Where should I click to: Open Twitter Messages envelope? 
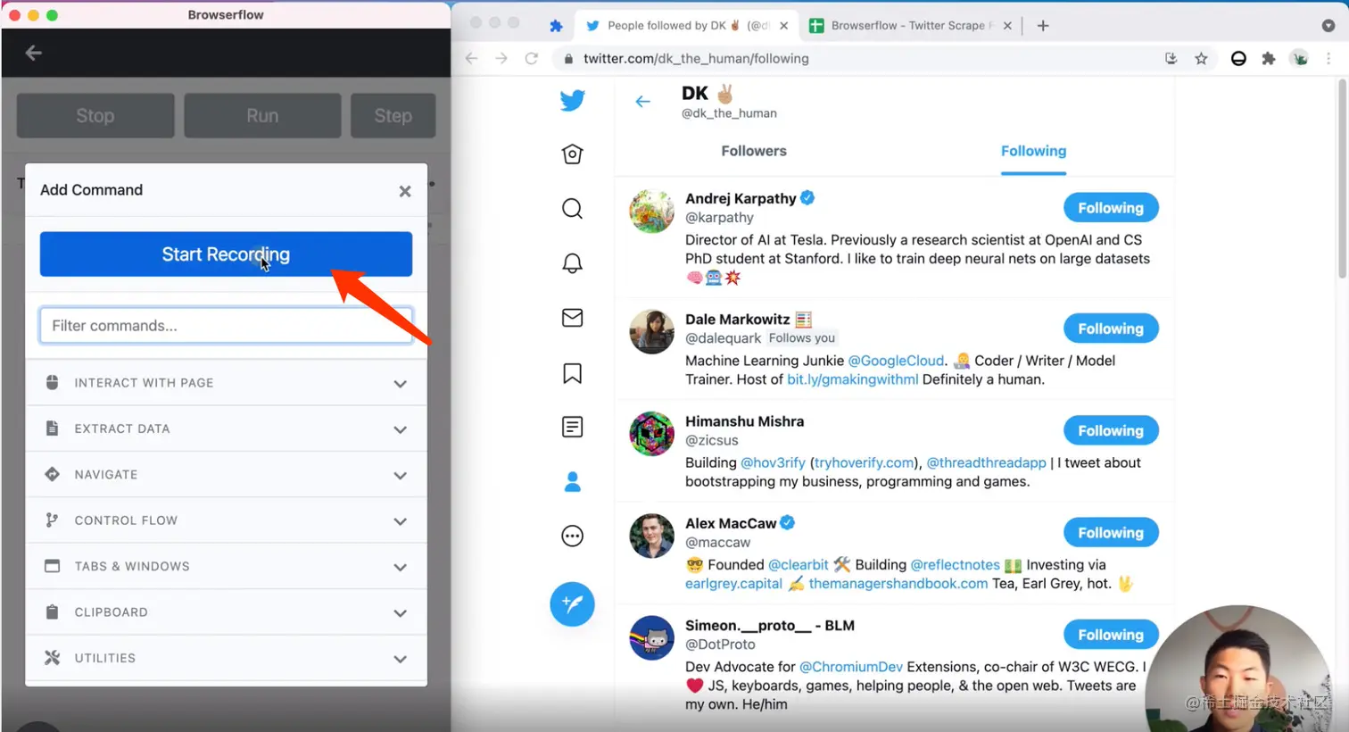(573, 318)
